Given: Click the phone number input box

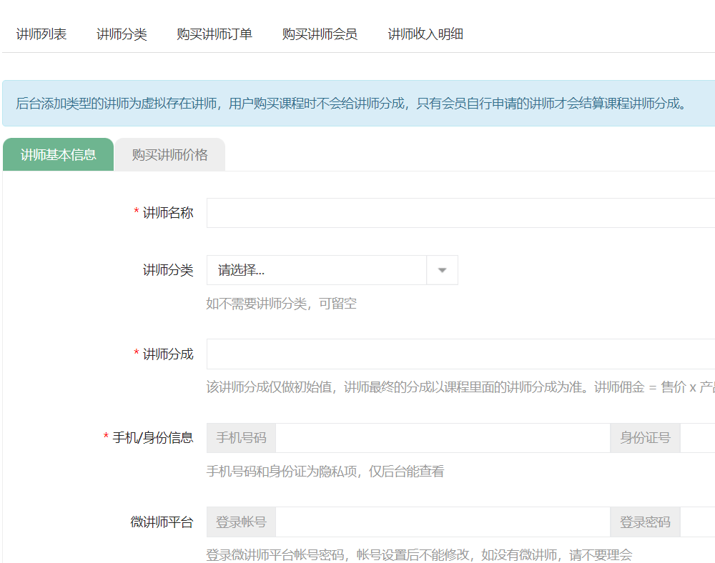Looking at the screenshot, I should click(x=443, y=438).
